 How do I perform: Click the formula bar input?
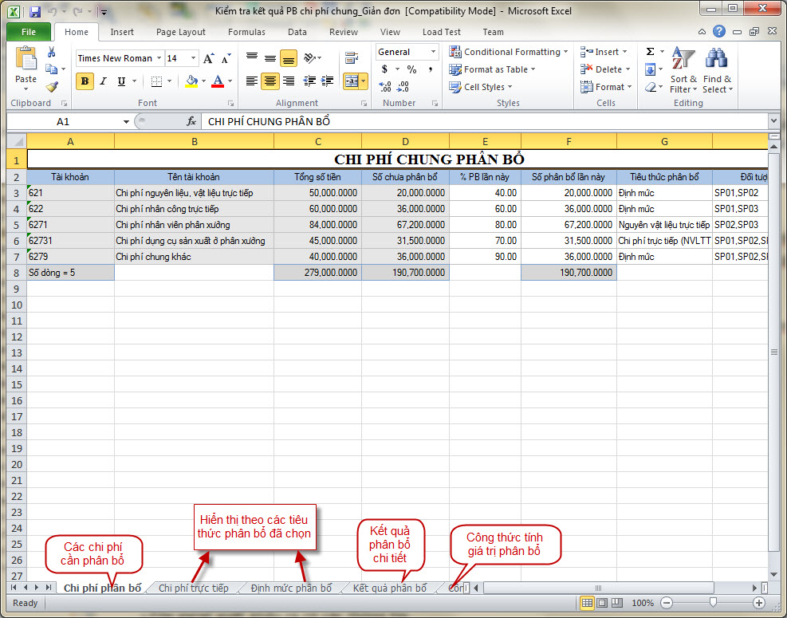click(484, 121)
